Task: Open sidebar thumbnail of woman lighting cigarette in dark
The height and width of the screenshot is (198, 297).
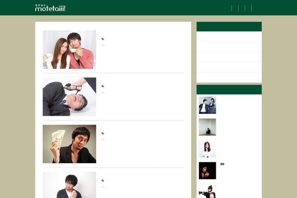Action: click(207, 170)
